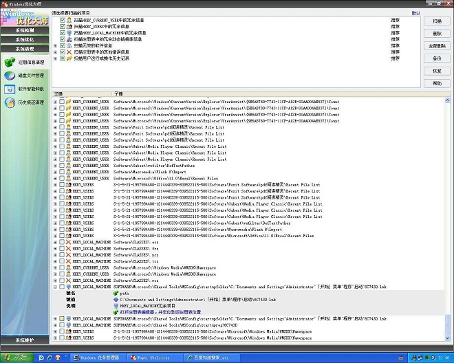Click the 全部删除 delete all button
The image size is (454, 363).
(437, 46)
